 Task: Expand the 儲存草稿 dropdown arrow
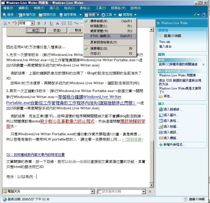(x=80, y=15)
